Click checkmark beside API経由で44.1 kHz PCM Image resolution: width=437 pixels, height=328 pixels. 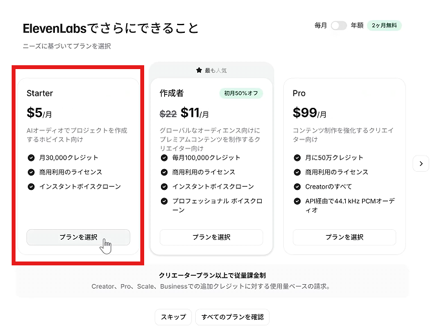297,201
